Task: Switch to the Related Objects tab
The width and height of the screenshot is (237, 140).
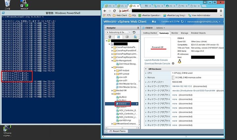Action: 198,33
